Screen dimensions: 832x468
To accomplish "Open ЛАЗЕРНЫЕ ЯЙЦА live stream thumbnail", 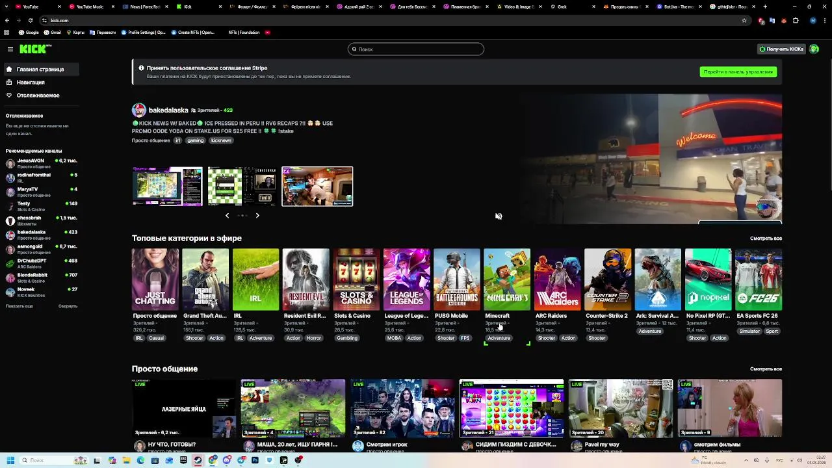I will [x=184, y=408].
